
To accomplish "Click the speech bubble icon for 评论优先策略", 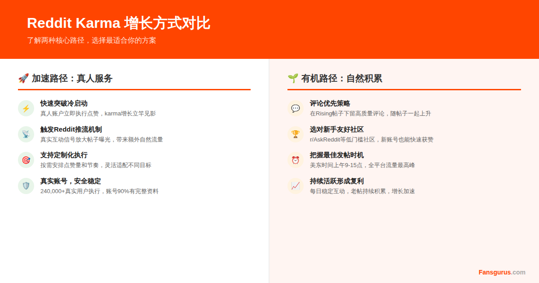I will point(296,108).
